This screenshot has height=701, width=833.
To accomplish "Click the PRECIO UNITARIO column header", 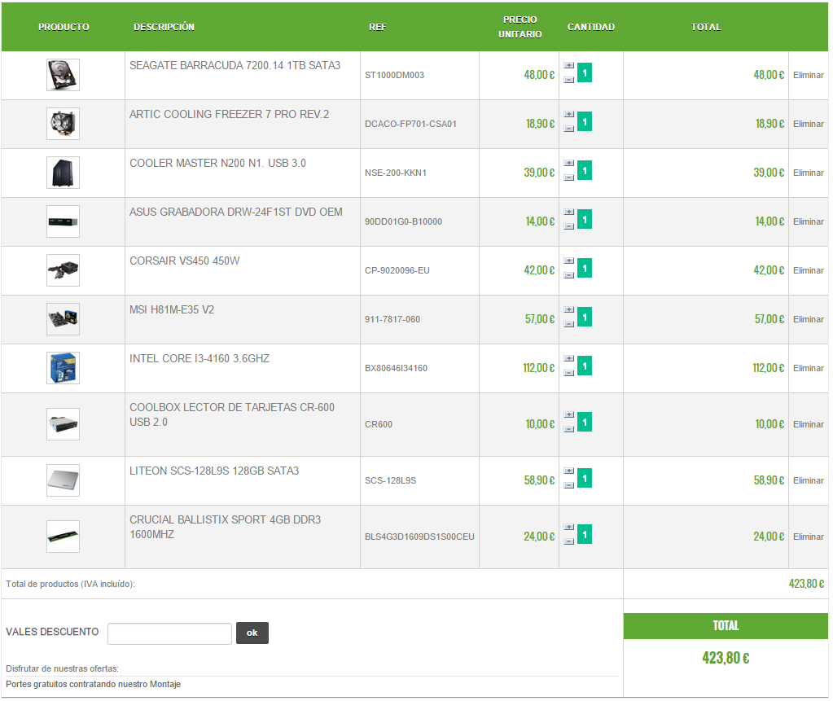I will click(x=520, y=27).
